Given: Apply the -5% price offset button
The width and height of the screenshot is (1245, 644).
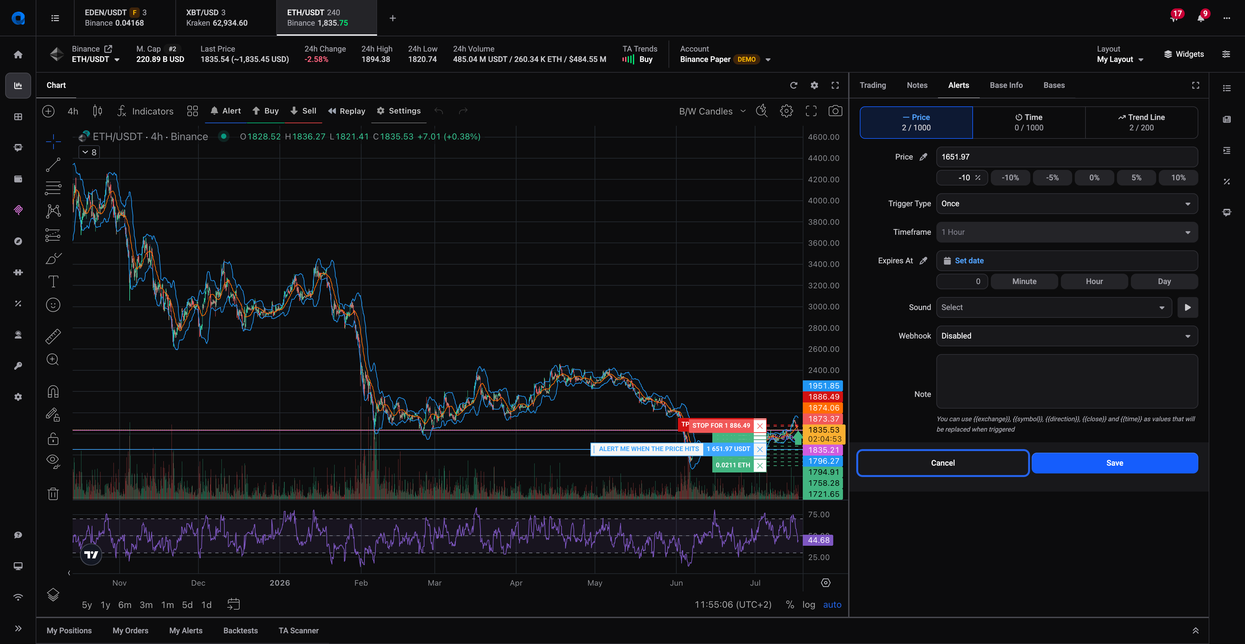Looking at the screenshot, I should click(1052, 178).
